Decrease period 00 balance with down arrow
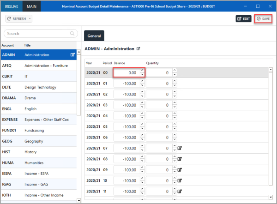This screenshot has width=277, height=204. (142, 75)
